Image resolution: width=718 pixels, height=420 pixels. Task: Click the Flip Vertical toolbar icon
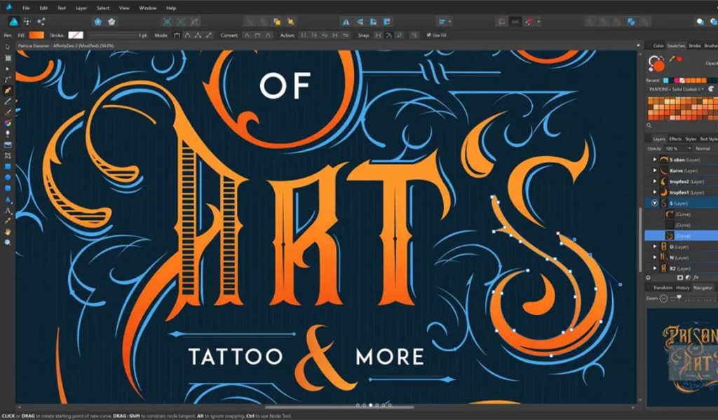coord(360,22)
